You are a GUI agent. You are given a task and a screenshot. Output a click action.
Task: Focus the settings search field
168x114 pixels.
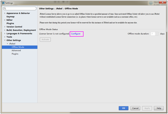click(20, 8)
